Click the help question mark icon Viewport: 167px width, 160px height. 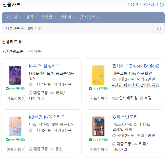tap(162, 5)
